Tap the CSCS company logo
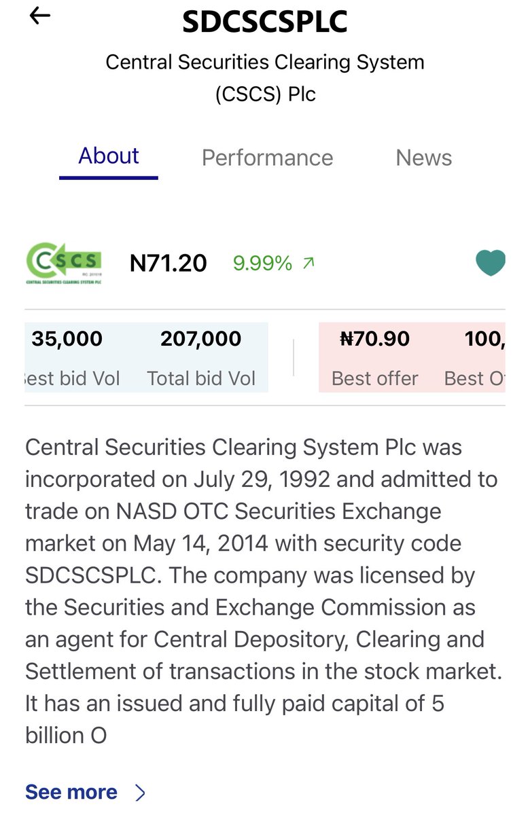The image size is (530, 815). click(x=64, y=264)
